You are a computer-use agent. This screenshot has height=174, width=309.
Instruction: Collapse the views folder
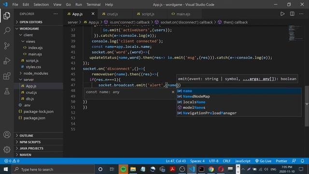point(39,41)
